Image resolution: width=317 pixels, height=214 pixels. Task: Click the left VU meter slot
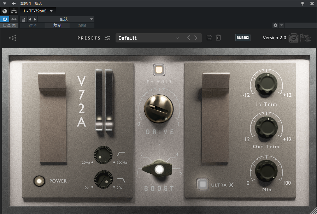(x=99, y=100)
